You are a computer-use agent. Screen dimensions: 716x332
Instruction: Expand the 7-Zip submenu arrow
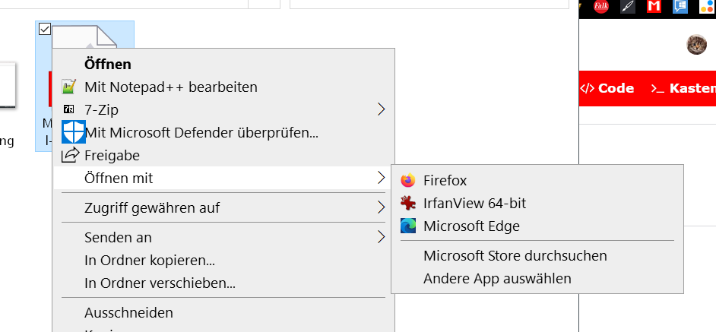382,110
